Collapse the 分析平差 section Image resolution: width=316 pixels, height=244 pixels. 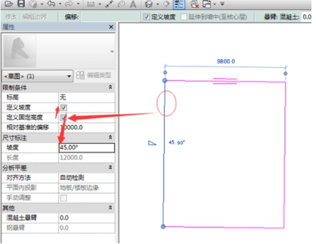click(x=111, y=168)
